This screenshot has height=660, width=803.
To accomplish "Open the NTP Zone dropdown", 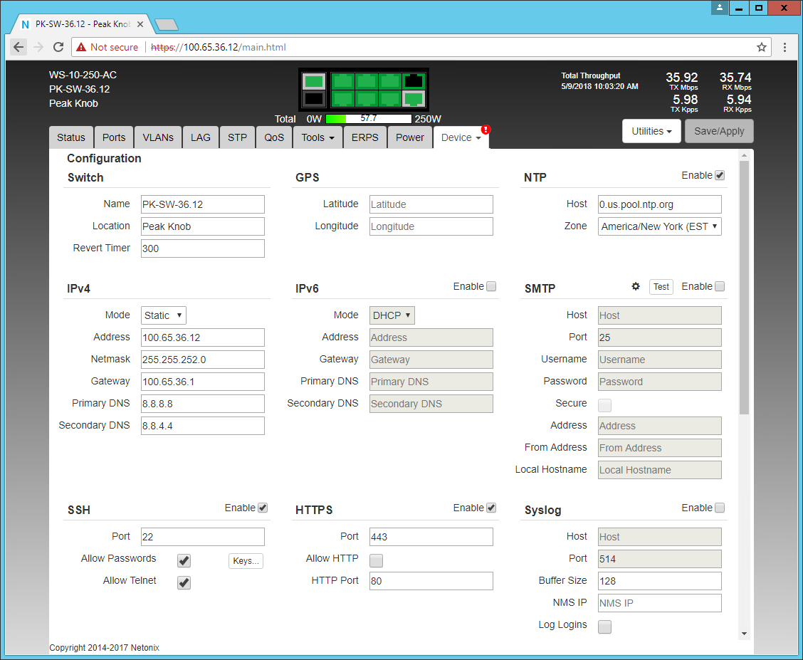I will click(659, 226).
